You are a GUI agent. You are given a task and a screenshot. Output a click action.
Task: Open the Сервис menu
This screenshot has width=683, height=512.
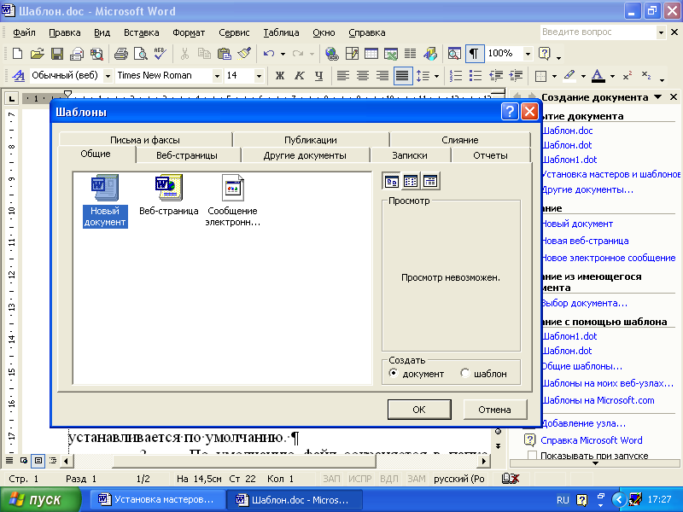(234, 32)
